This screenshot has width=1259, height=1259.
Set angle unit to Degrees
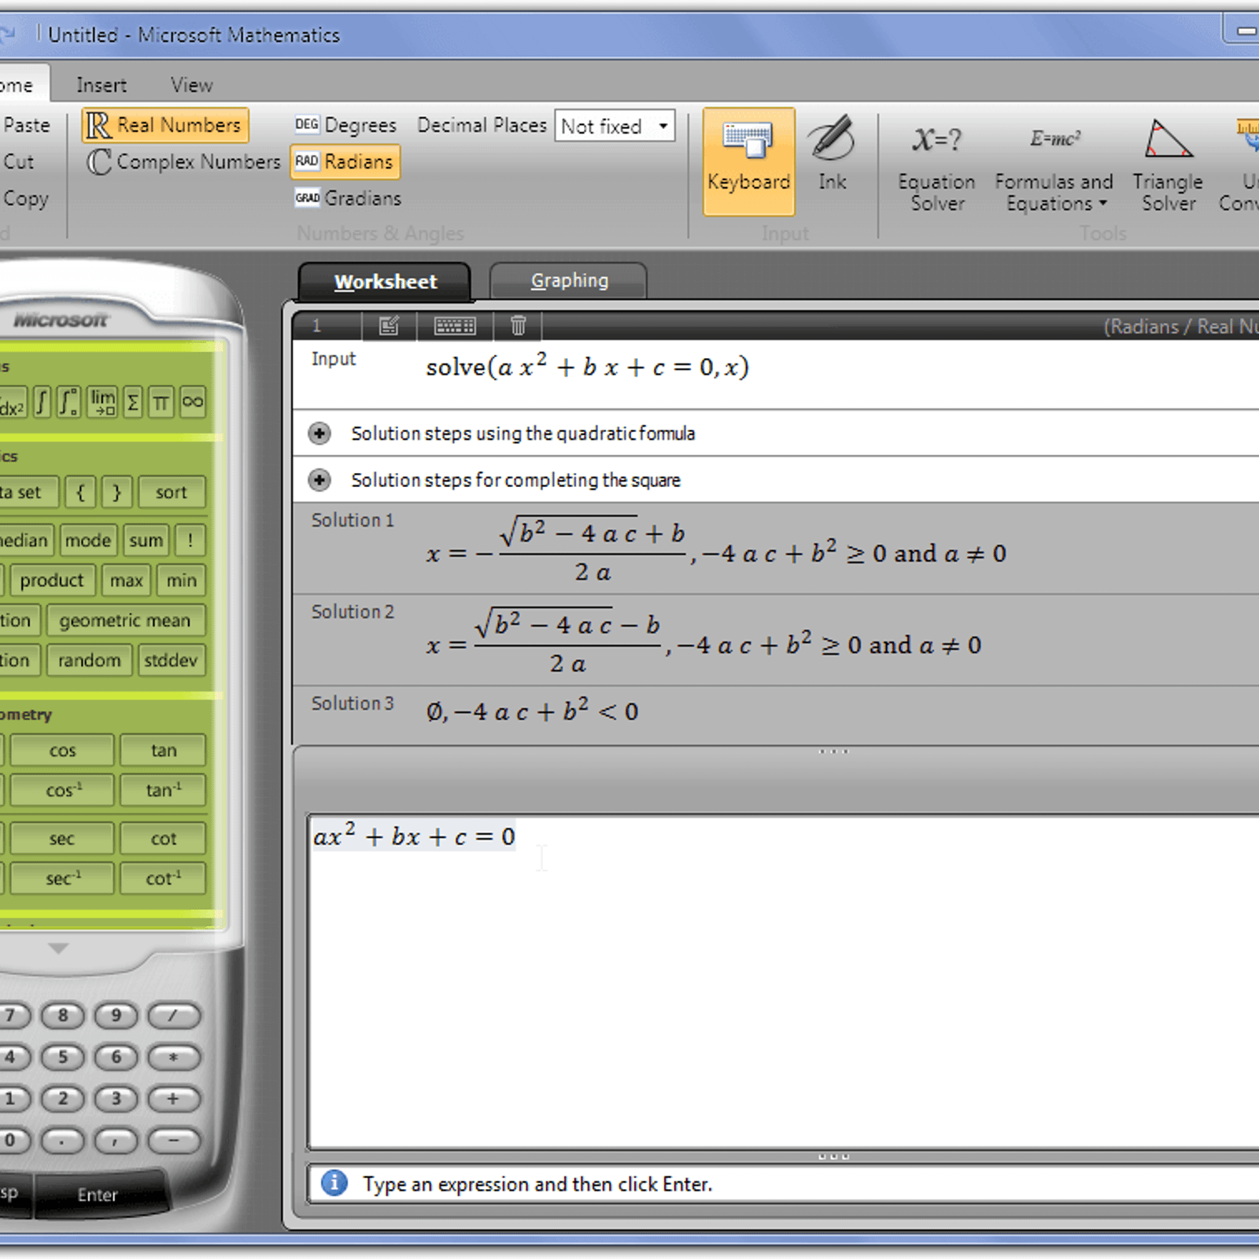pyautogui.click(x=346, y=125)
